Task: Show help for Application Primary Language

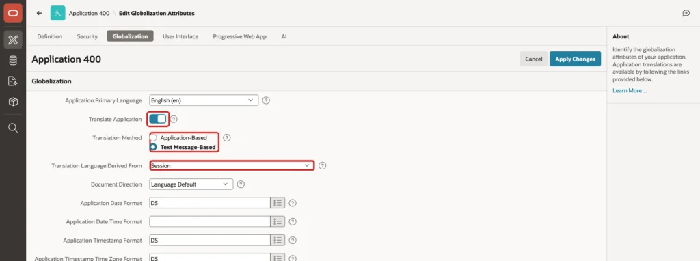Action: click(266, 100)
